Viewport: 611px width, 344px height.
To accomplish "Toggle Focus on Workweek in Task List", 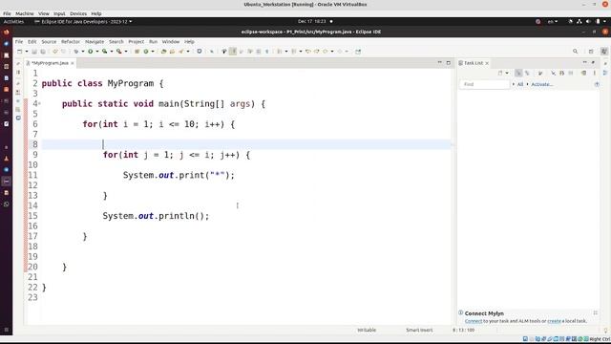I will point(540,73).
